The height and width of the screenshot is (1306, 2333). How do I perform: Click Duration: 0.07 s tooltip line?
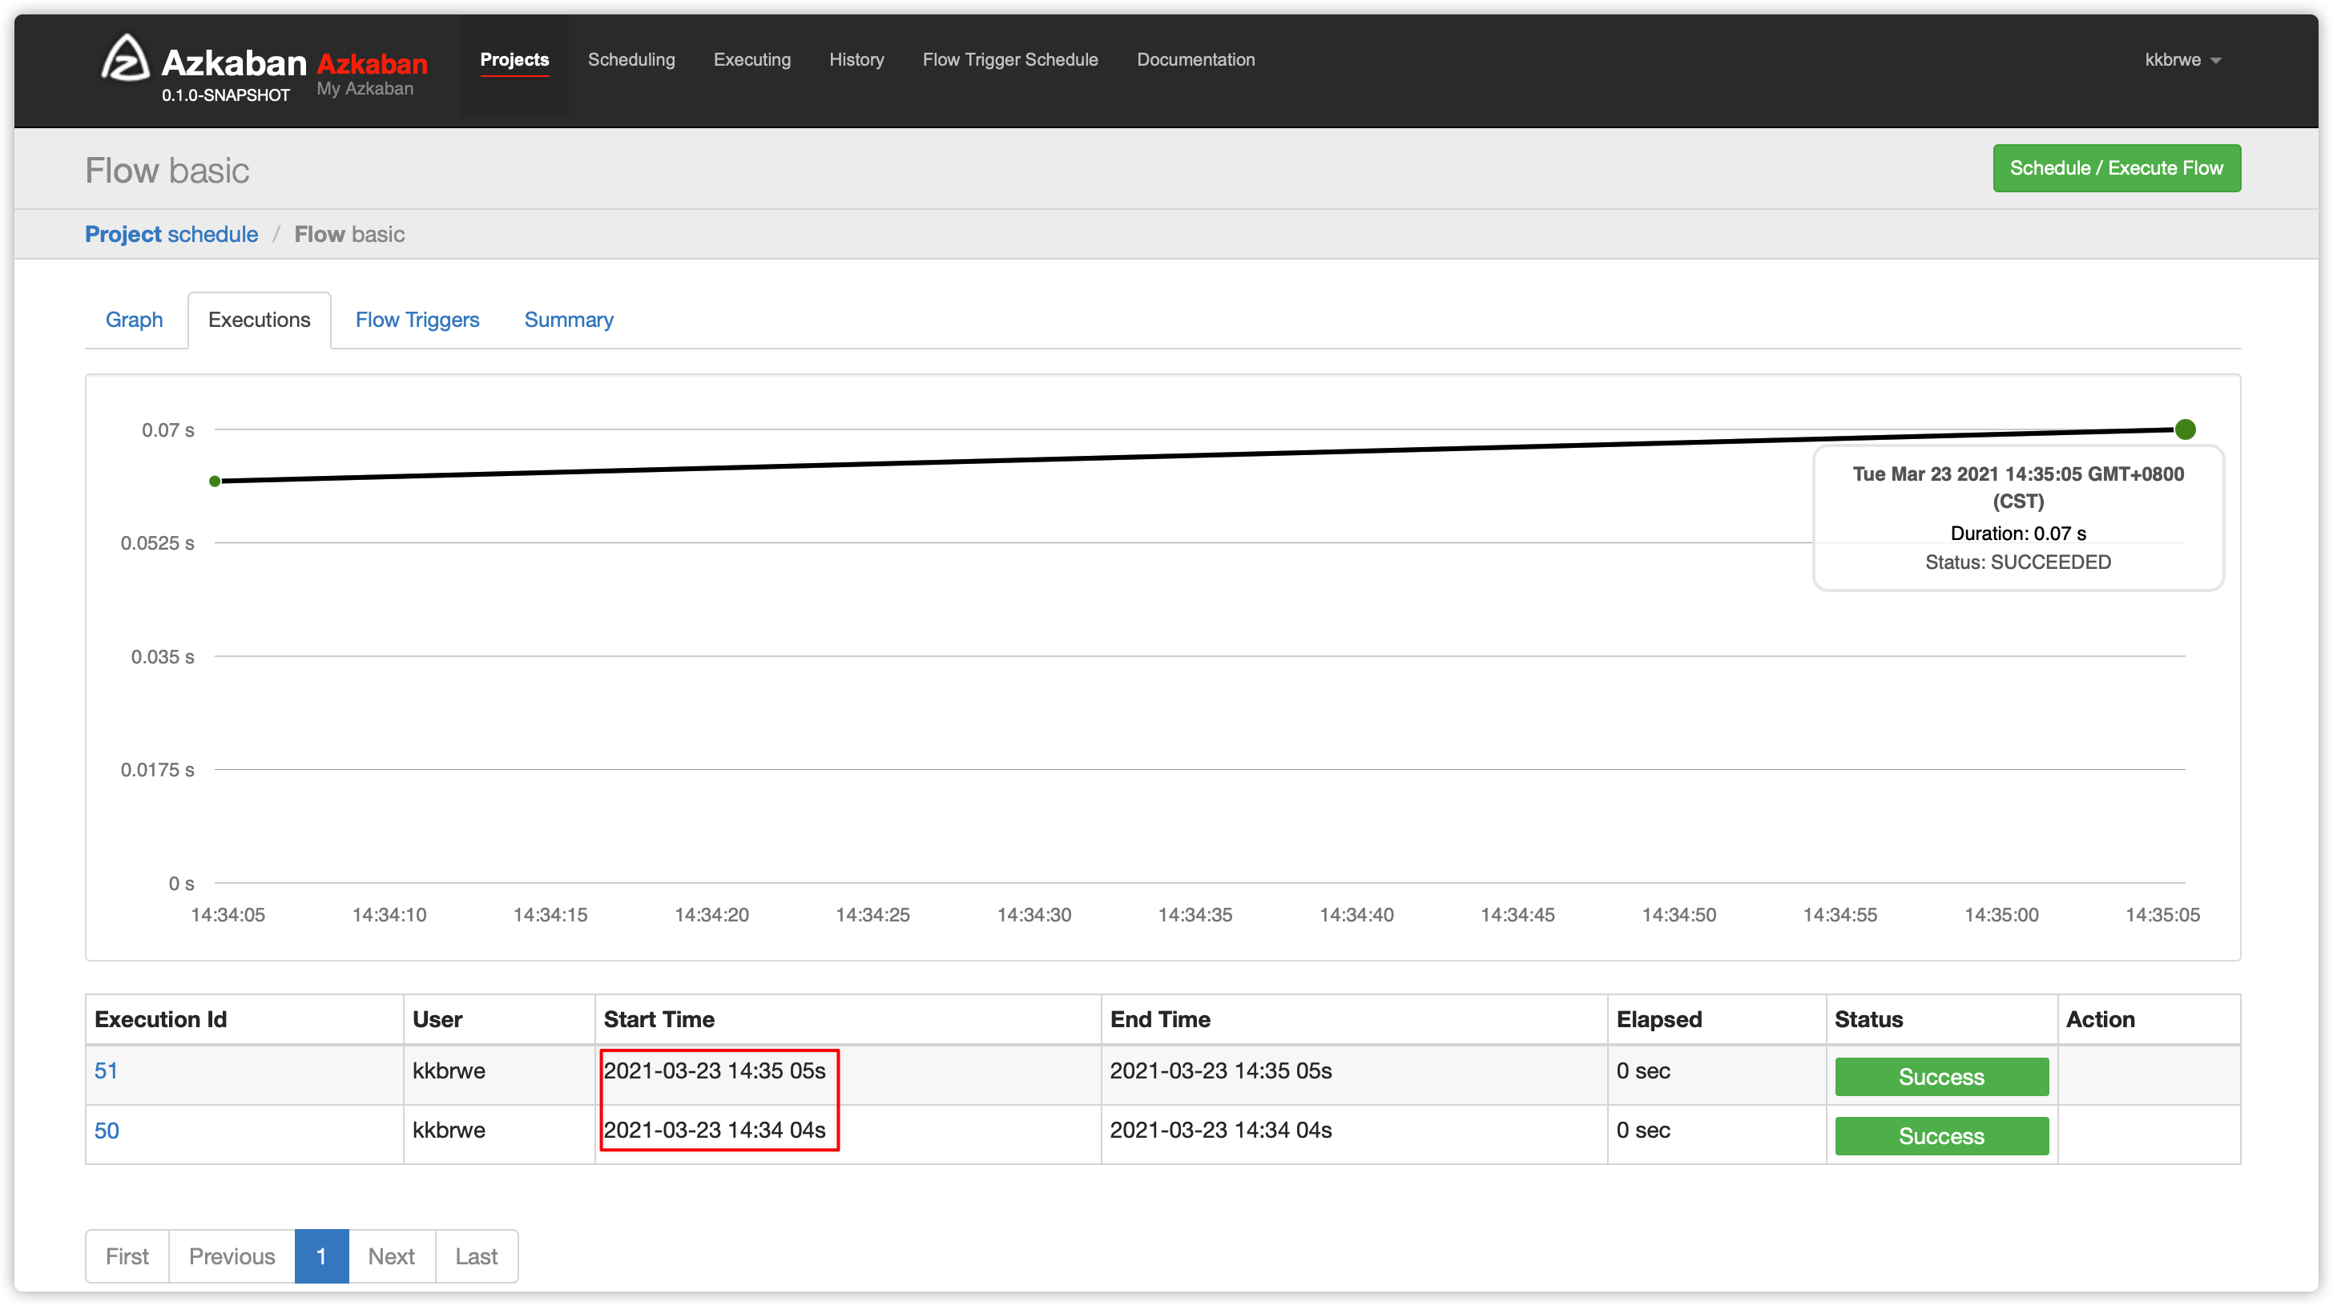2018,534
